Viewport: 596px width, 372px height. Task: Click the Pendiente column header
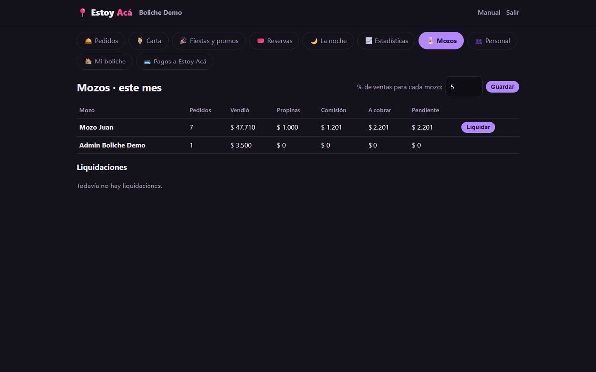click(x=425, y=110)
